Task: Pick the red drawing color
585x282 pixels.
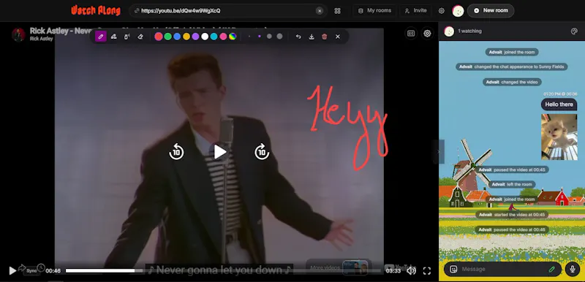Action: pyautogui.click(x=159, y=37)
